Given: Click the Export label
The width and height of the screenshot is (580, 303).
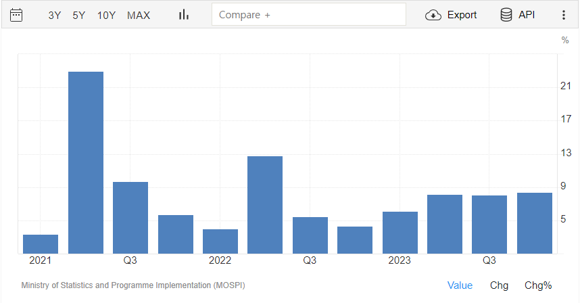Looking at the screenshot, I should [x=462, y=15].
